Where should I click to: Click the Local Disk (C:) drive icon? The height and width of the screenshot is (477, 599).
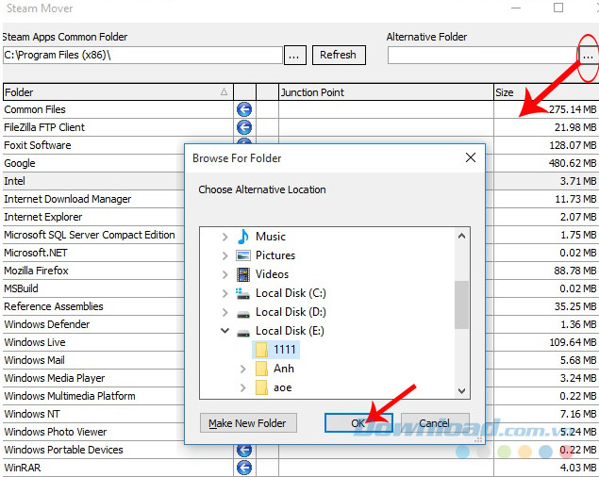click(x=243, y=293)
